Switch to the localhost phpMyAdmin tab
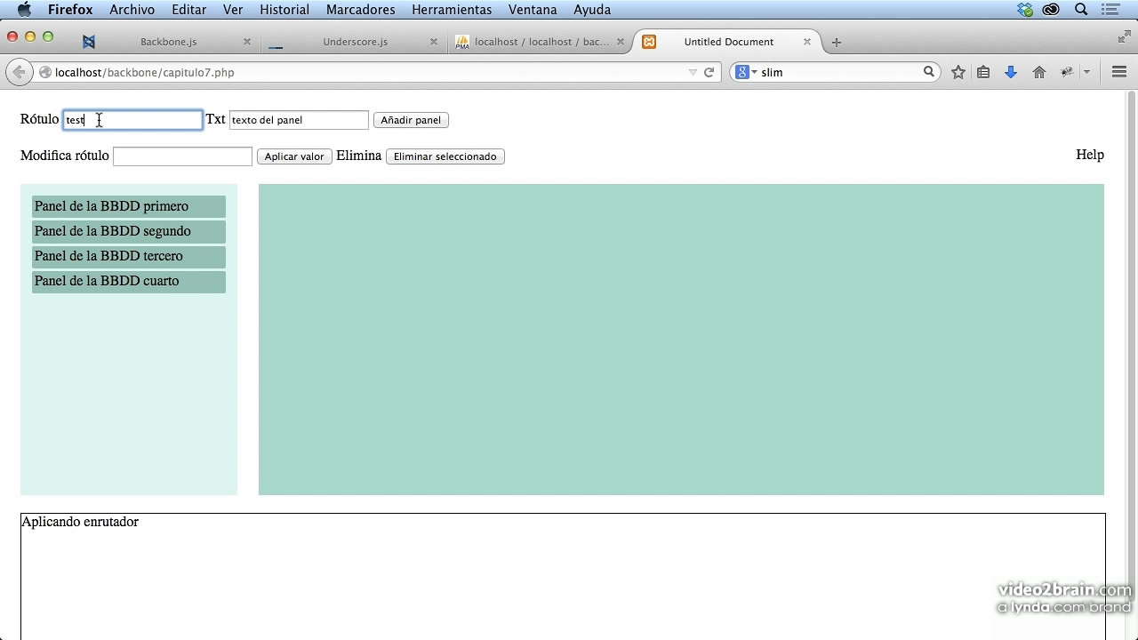1138x640 pixels. 541,42
